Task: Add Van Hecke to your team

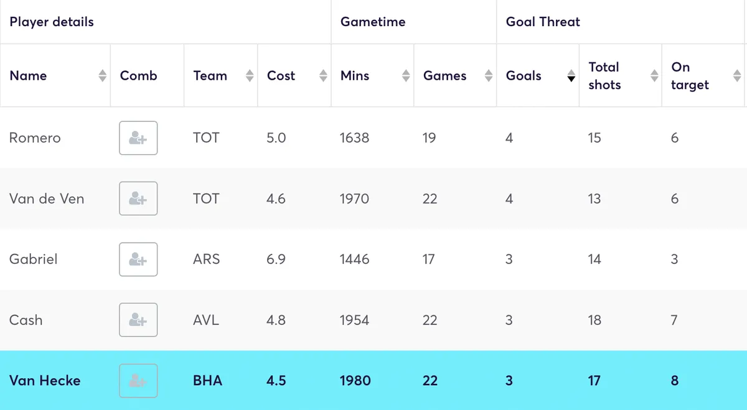Action: (x=138, y=380)
